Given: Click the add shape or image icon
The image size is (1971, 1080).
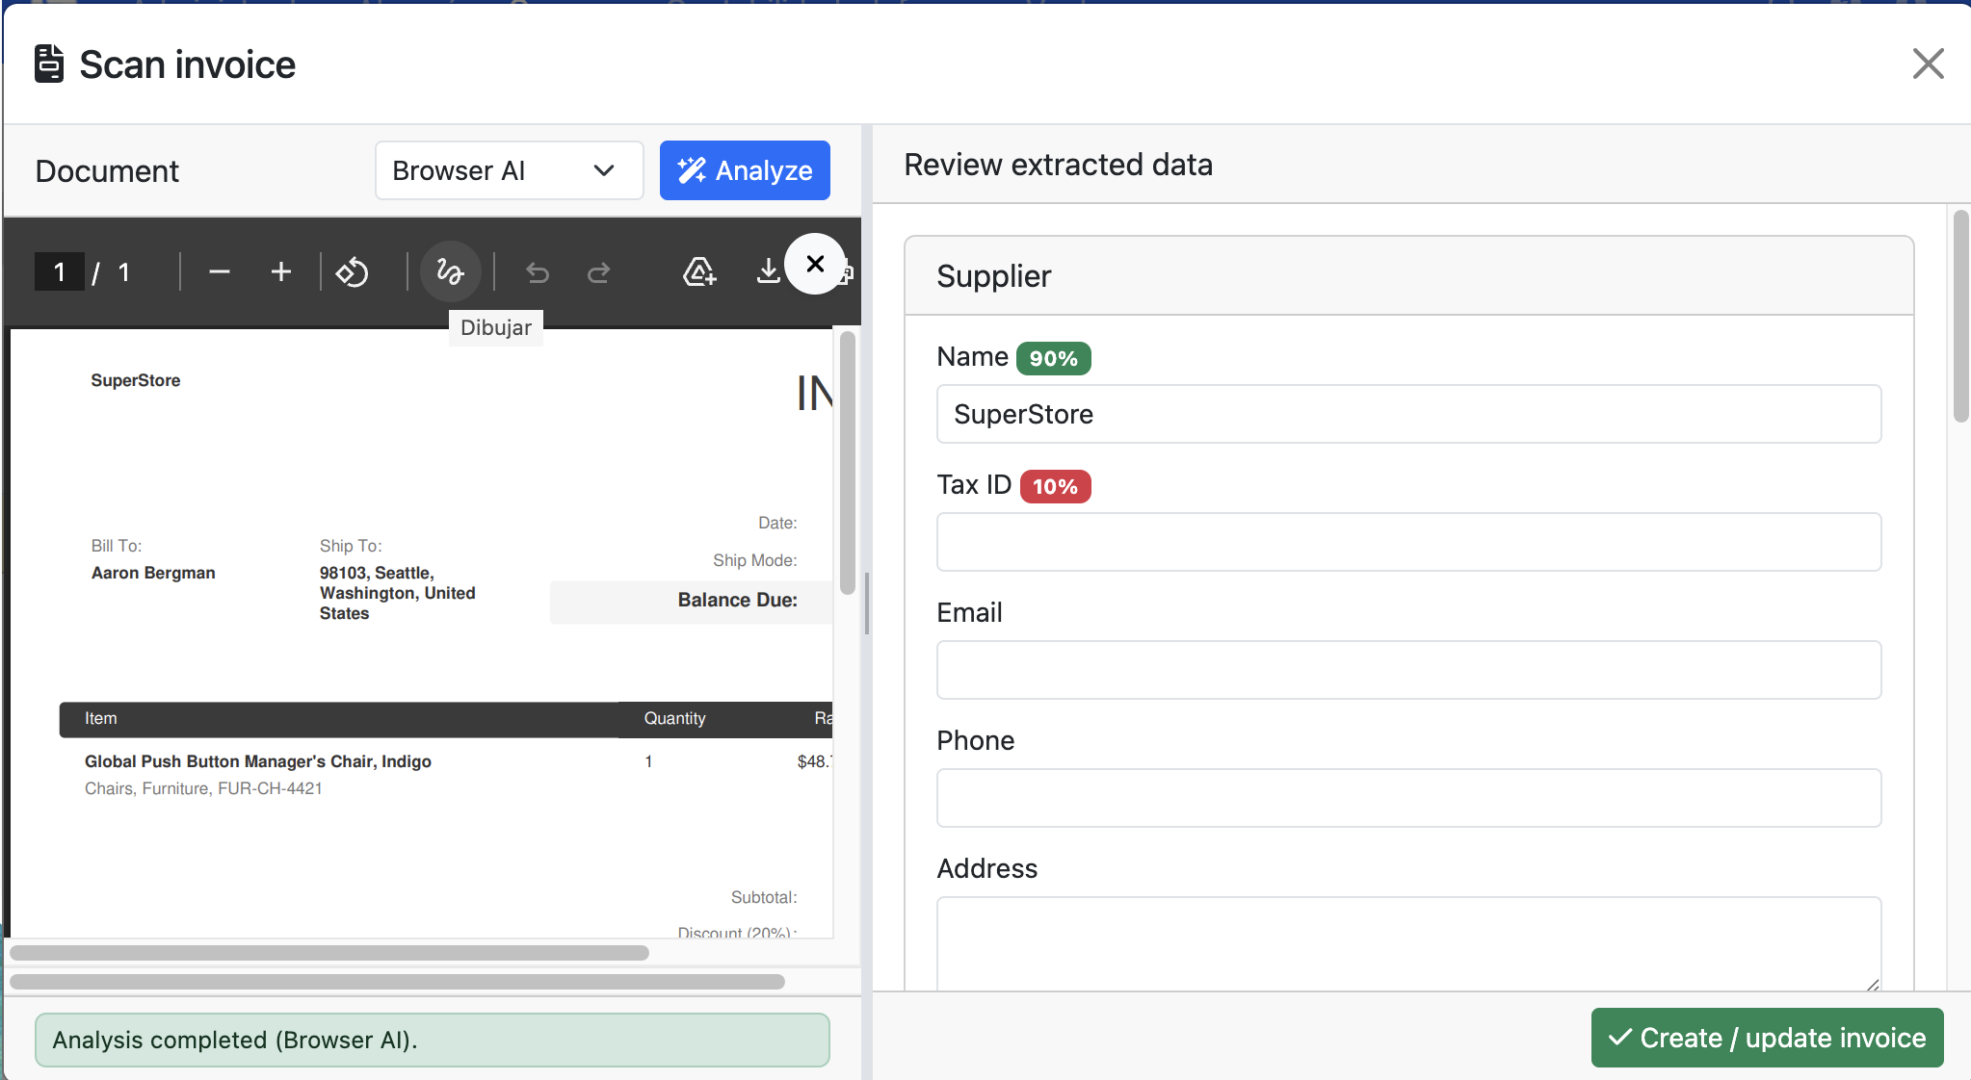Looking at the screenshot, I should click(x=699, y=272).
